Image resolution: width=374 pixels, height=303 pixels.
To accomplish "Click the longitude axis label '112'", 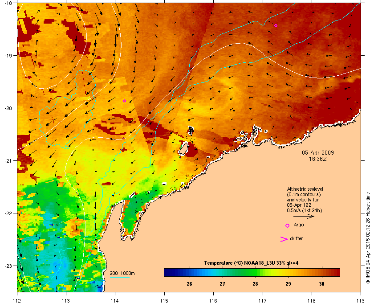I will click(17, 300).
